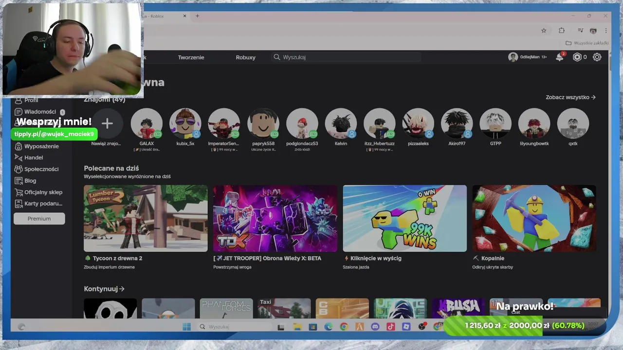Screen dimensions: 623x350
Task: Open friend qxtk avatar
Action: pyautogui.click(x=573, y=123)
